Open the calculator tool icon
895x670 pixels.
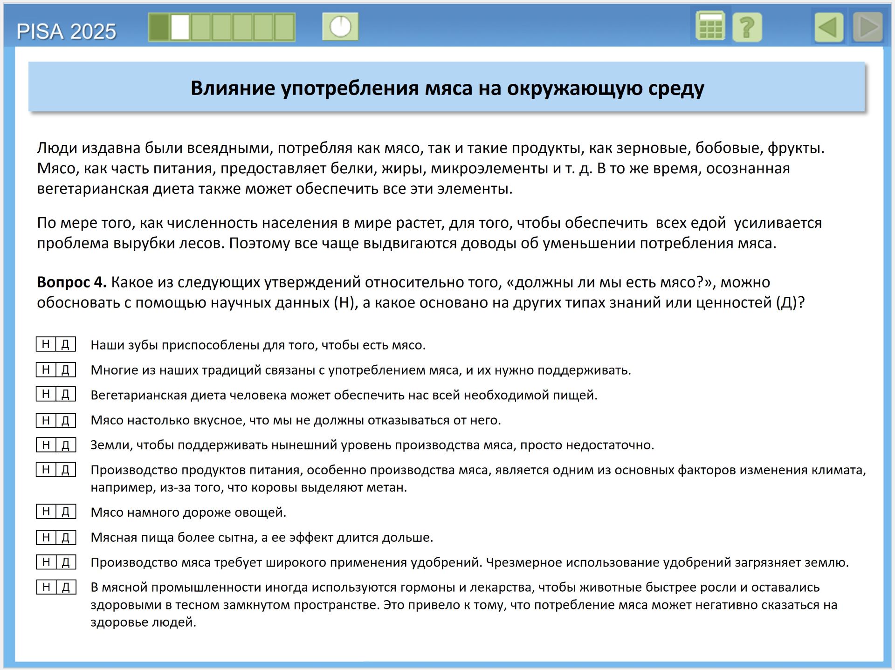(710, 27)
